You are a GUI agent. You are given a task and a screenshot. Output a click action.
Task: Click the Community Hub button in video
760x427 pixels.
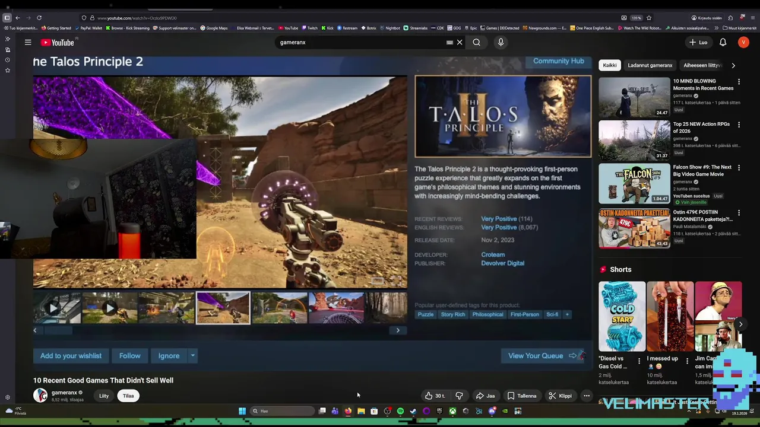[558, 61]
